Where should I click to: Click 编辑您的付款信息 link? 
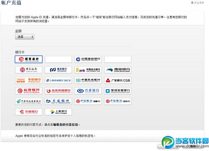(65, 124)
